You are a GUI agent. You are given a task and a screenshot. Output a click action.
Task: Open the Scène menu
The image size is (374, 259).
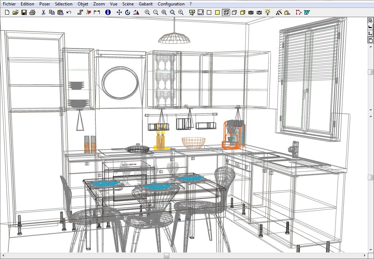point(128,4)
